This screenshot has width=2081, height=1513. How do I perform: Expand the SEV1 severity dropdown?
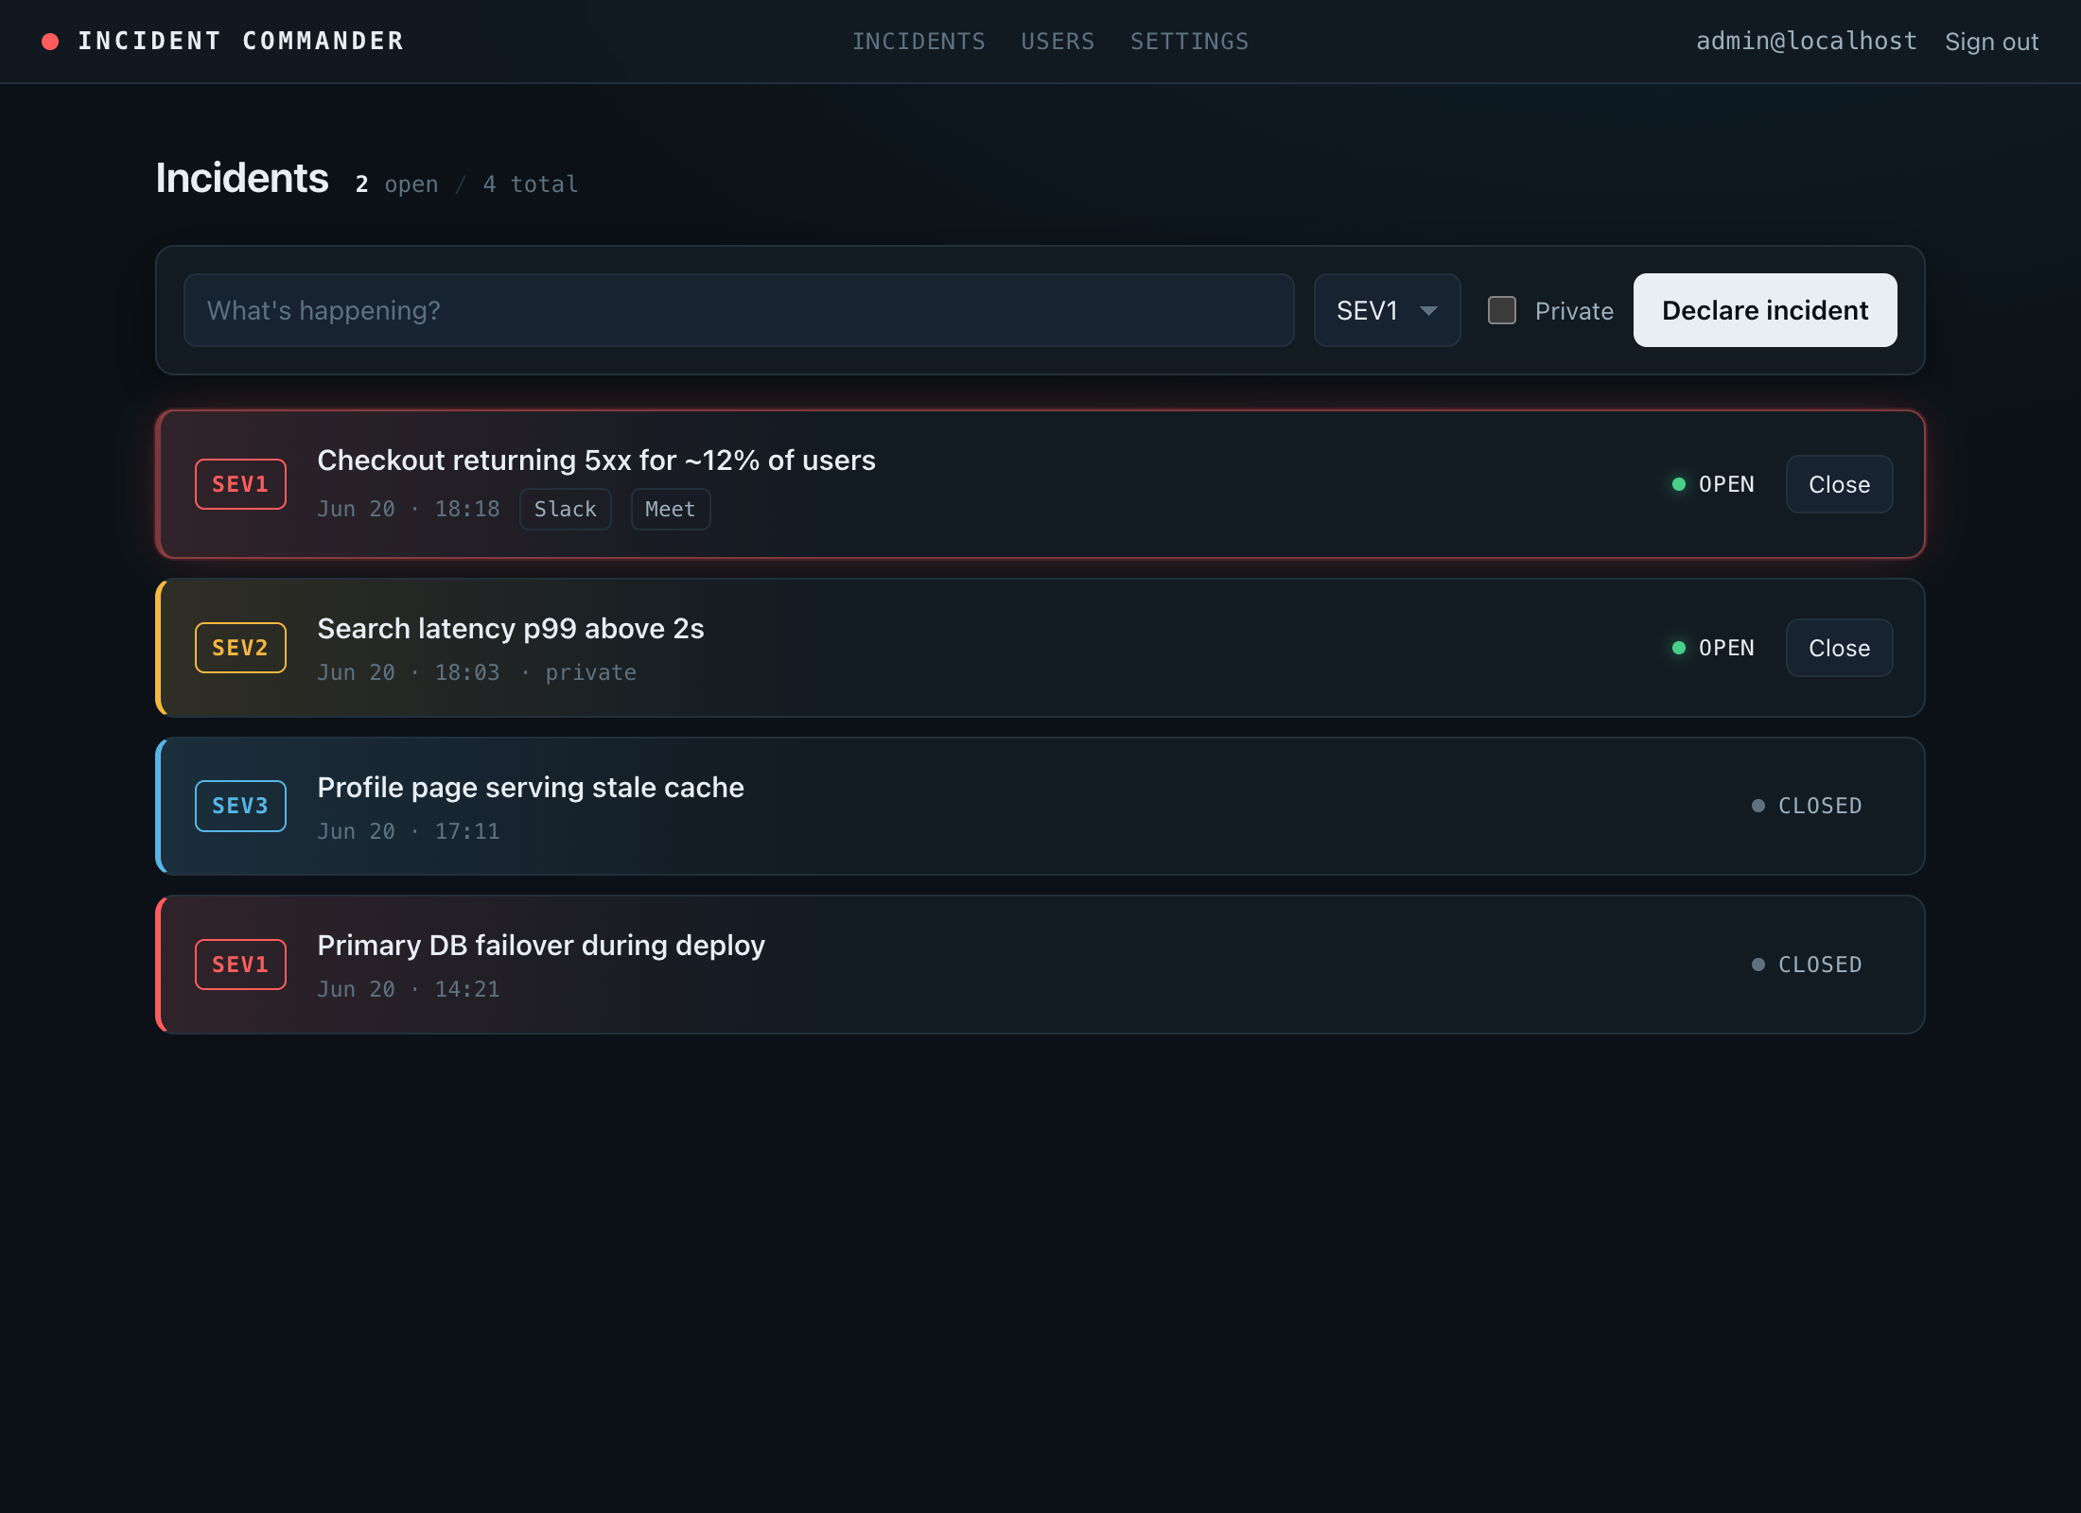point(1387,310)
